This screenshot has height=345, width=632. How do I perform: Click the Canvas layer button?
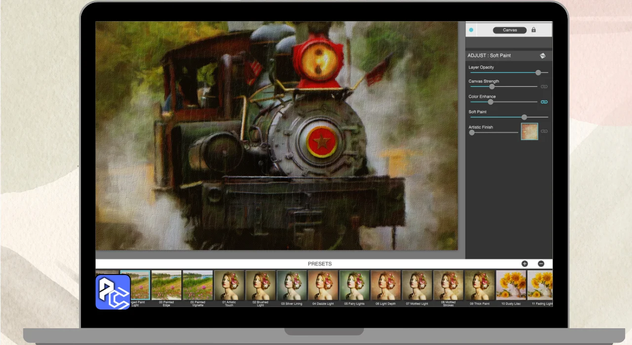click(x=510, y=30)
